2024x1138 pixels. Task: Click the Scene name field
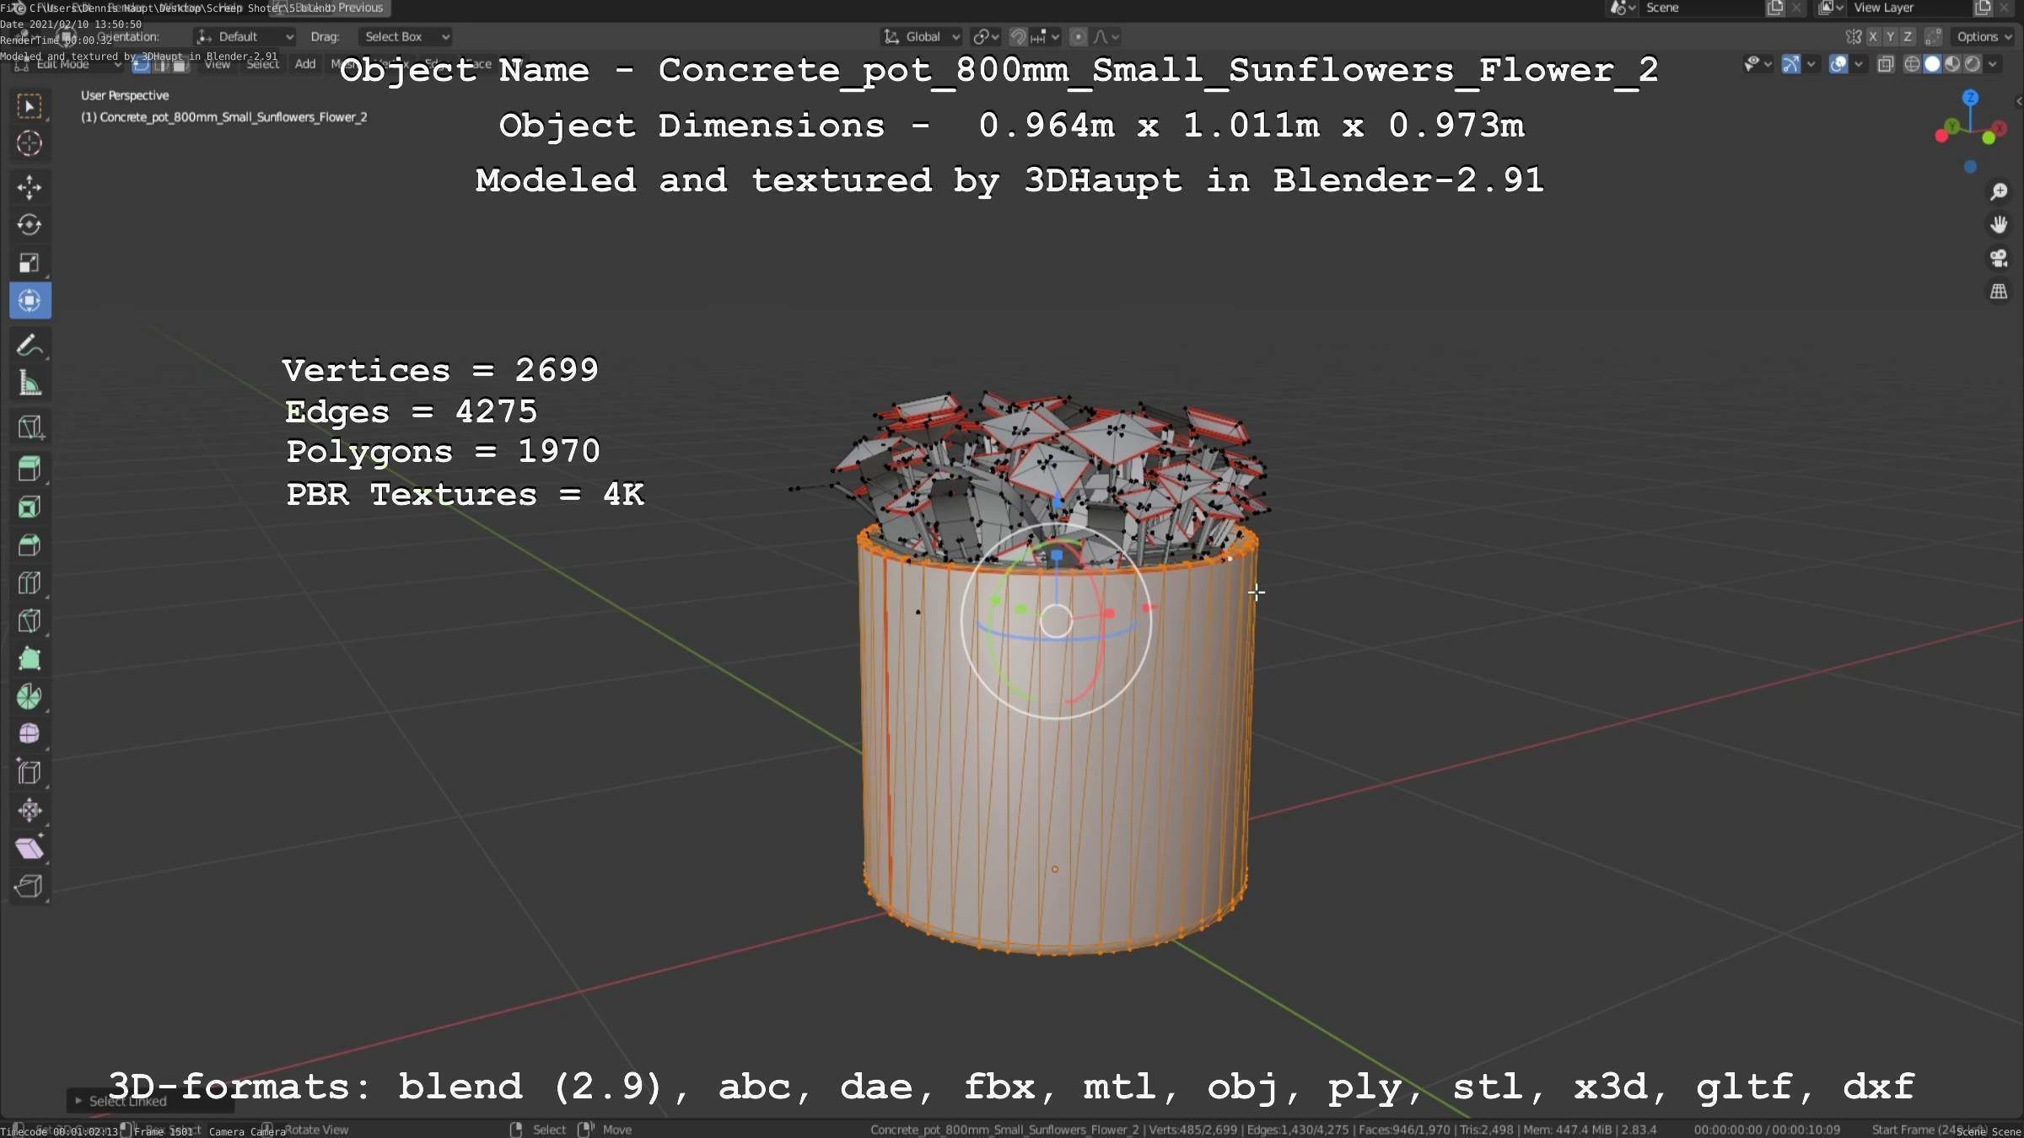(1702, 8)
